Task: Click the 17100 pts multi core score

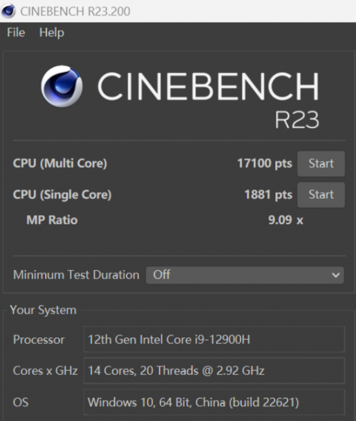Action: point(265,163)
